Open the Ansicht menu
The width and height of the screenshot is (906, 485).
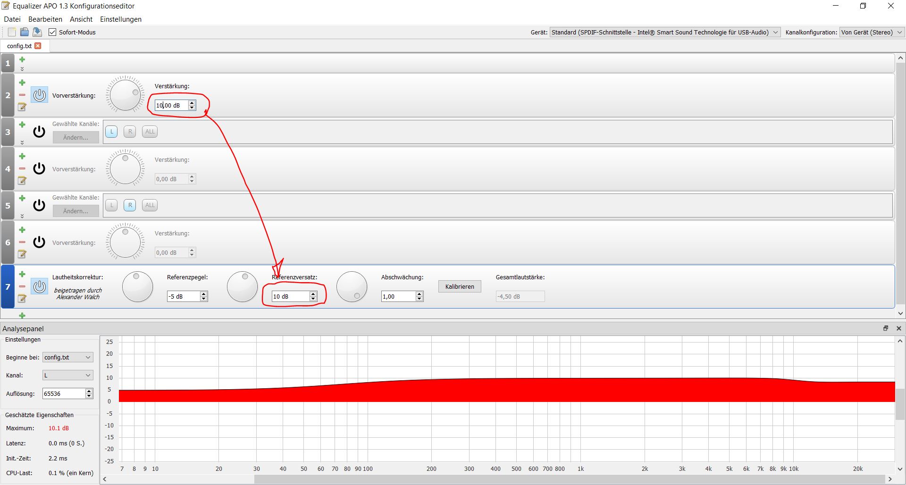point(81,19)
